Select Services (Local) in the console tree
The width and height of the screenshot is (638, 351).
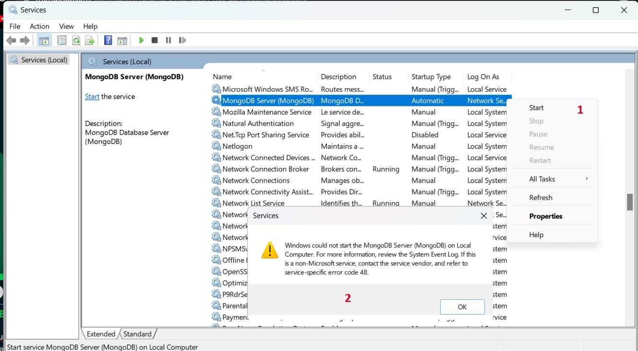tap(44, 60)
